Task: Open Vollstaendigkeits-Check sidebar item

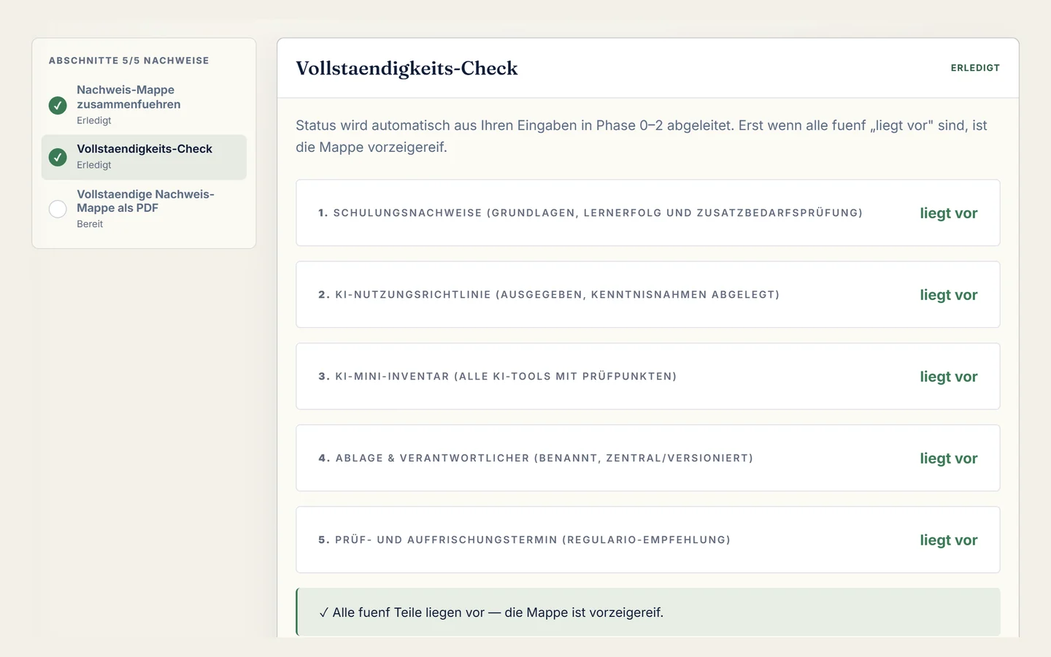Action: [144, 157]
